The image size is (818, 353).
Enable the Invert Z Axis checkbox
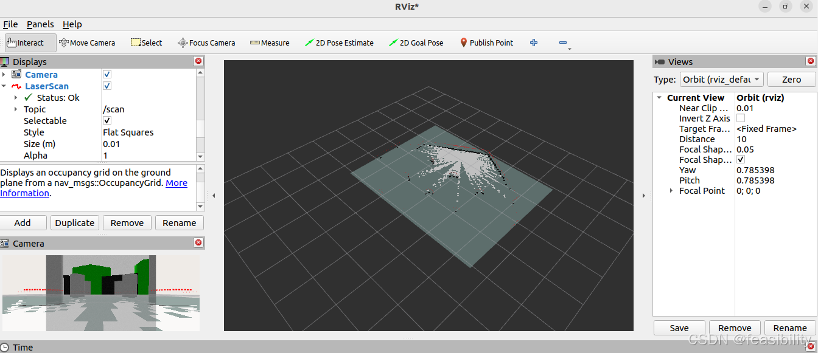(x=741, y=118)
